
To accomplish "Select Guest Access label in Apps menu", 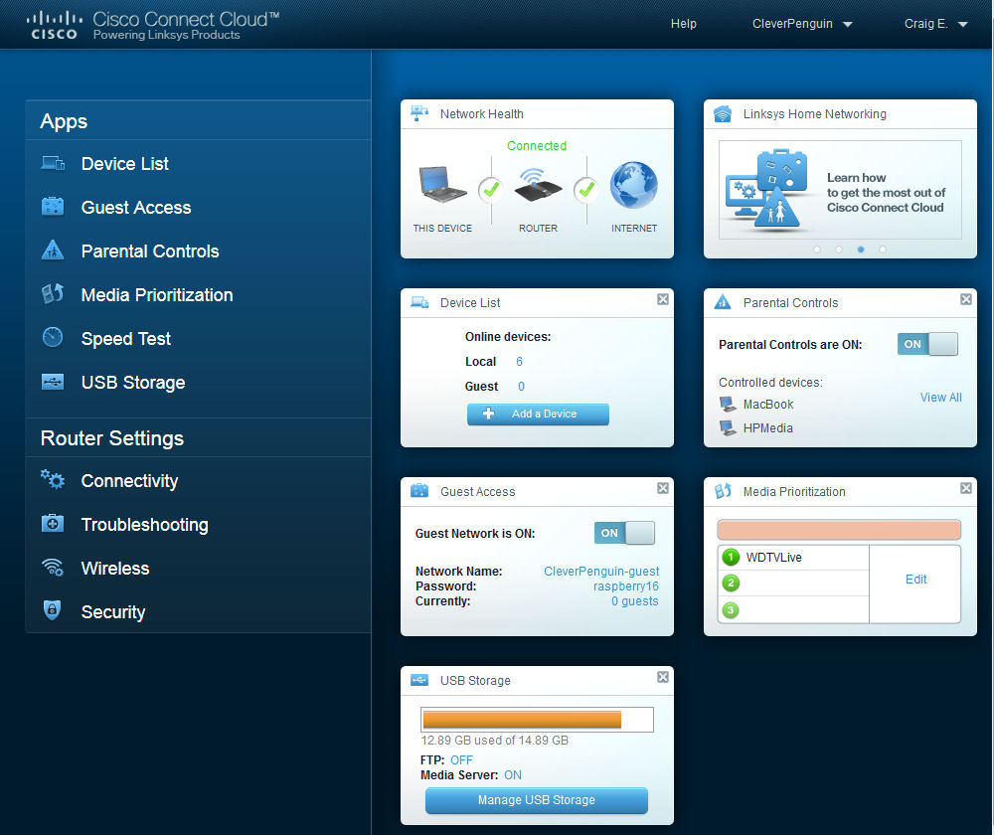I will (x=135, y=208).
